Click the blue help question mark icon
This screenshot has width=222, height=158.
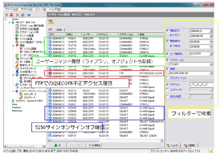[x=29, y=15]
